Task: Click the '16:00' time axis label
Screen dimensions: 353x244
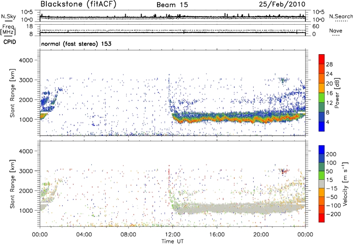Action: 217,235
